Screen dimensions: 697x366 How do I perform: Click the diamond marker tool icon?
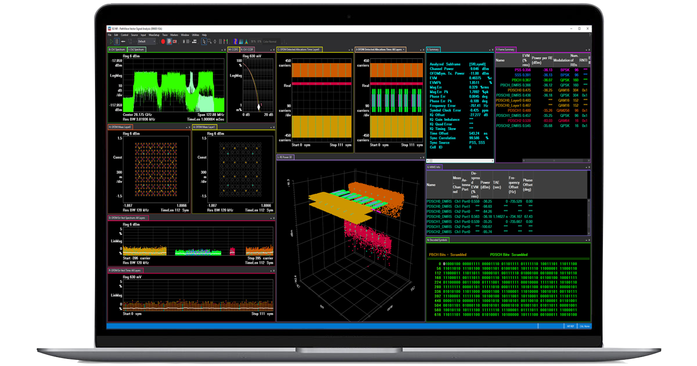click(215, 41)
